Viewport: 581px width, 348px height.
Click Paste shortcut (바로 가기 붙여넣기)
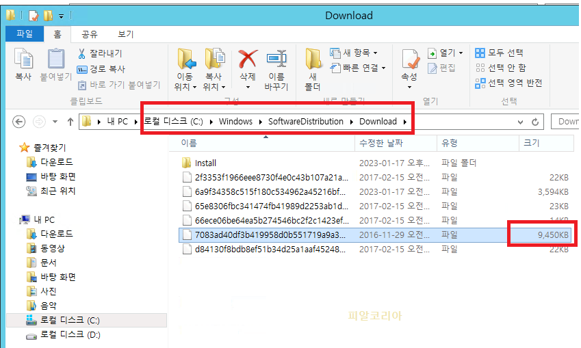click(119, 85)
